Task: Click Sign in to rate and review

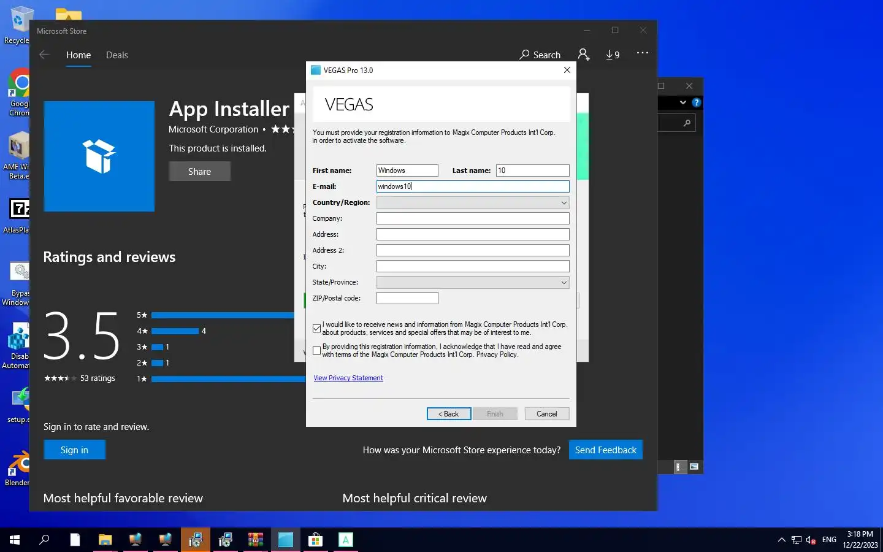Action: [x=75, y=450]
